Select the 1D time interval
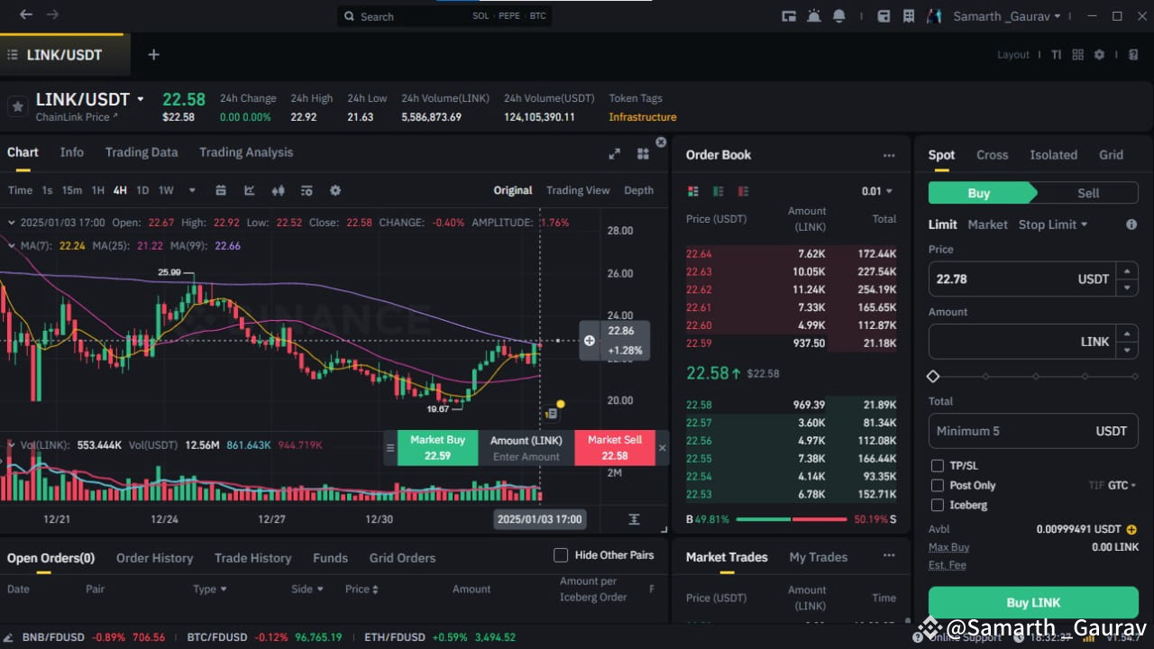 (142, 190)
